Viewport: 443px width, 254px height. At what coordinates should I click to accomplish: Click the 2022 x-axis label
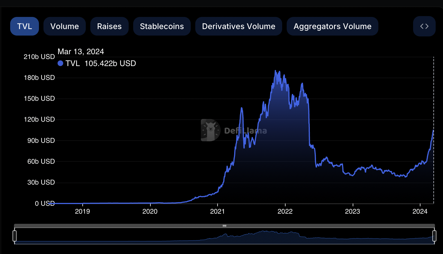[x=285, y=211]
